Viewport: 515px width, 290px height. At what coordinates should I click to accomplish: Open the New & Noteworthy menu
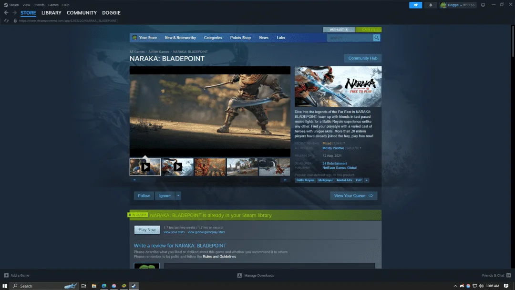180,38
